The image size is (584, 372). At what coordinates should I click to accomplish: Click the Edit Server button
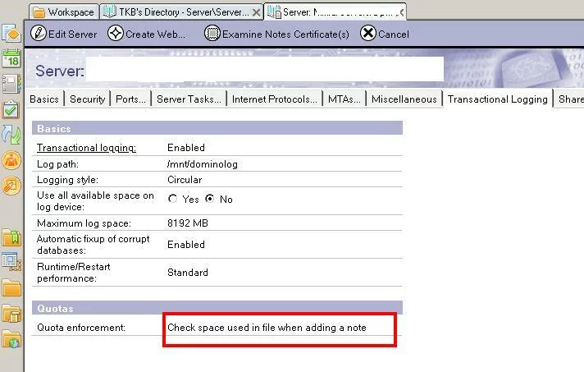point(64,34)
